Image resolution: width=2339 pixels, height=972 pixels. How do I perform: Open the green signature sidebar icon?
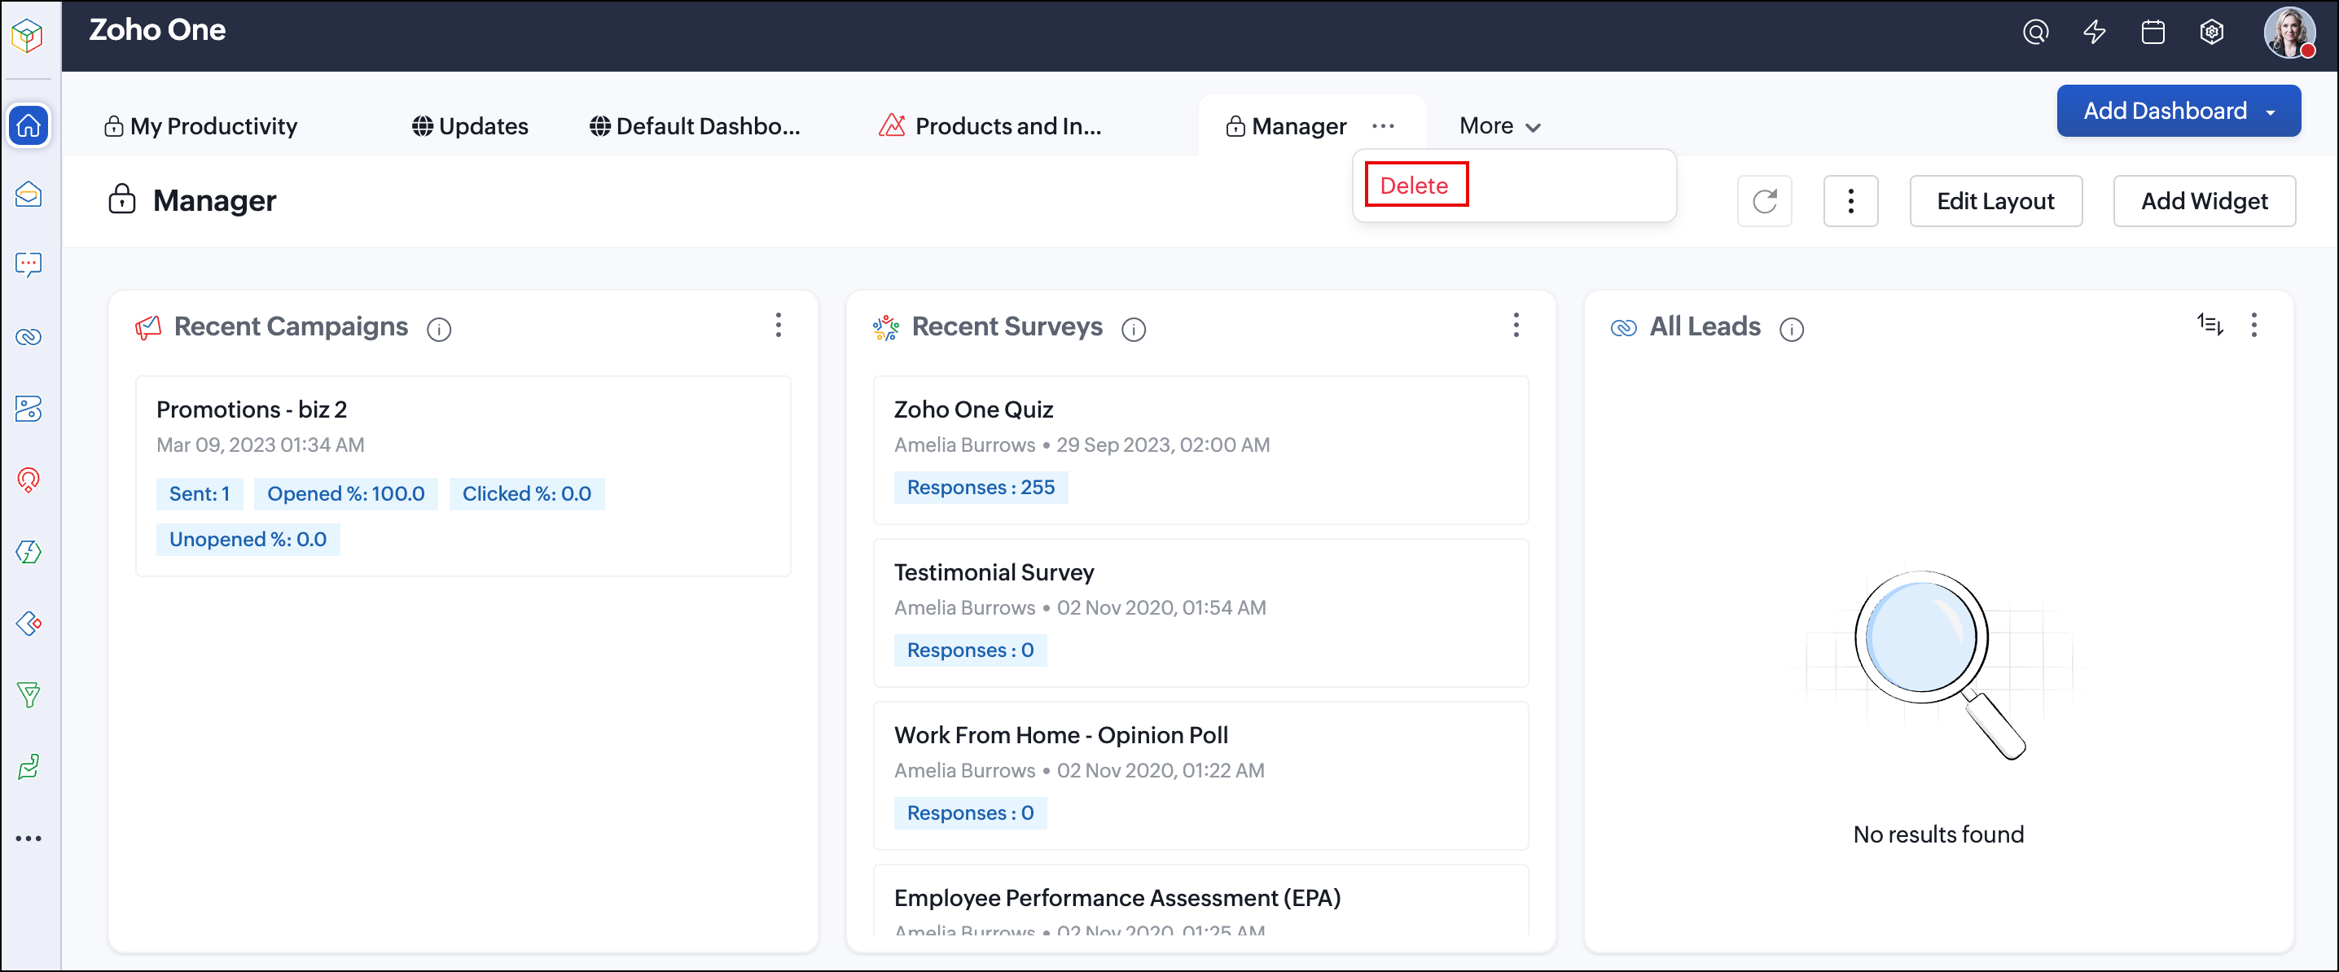pyautogui.click(x=29, y=767)
